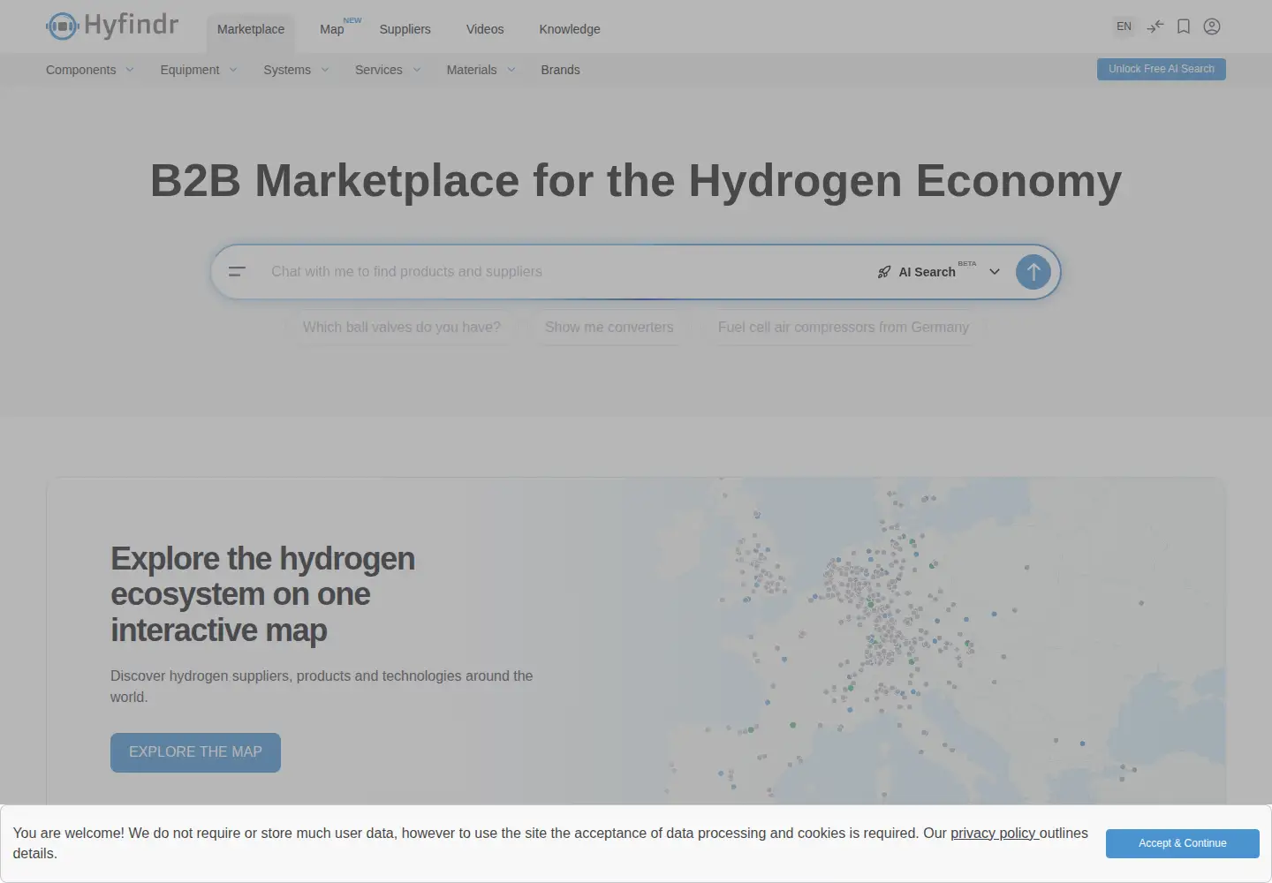Open the user account icon
Screen dimensions: 1272x883
coord(1212,26)
